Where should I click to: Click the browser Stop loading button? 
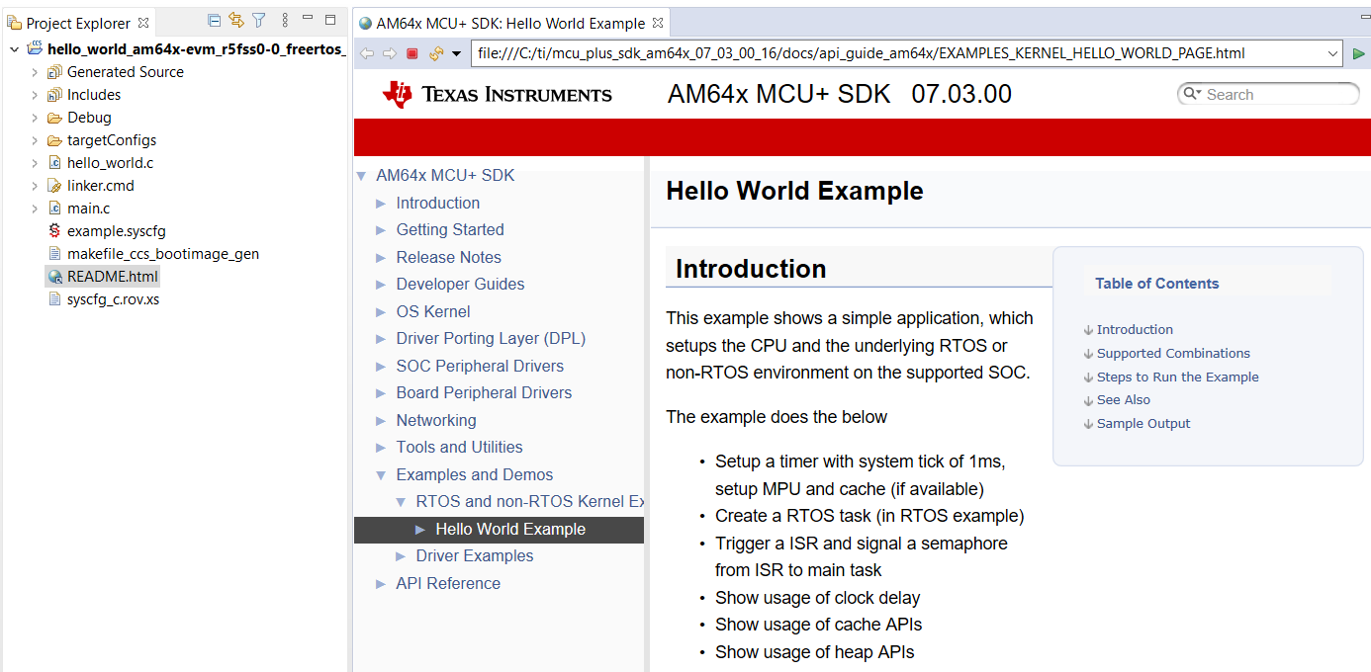pos(412,53)
